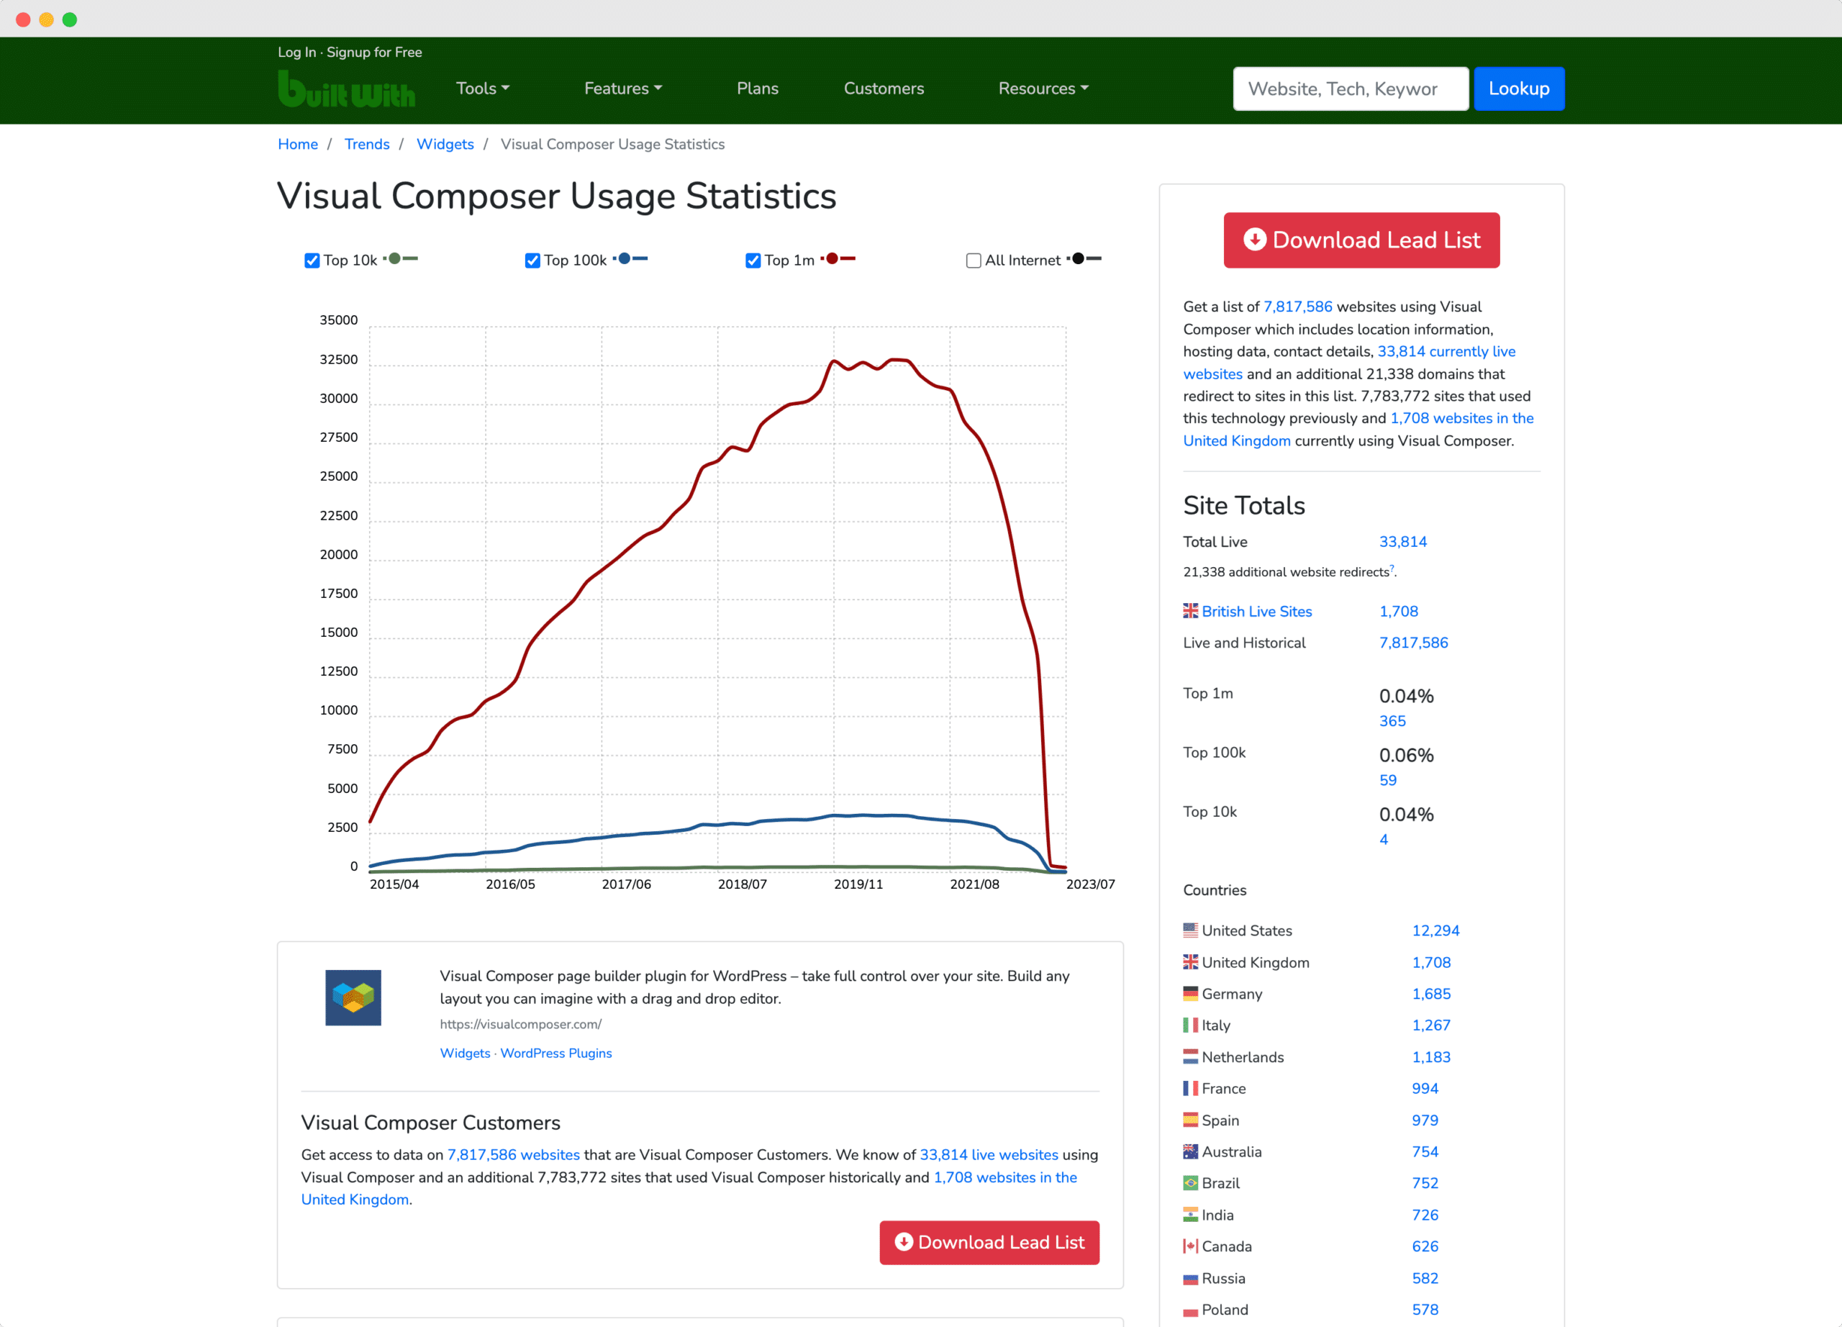1842x1327 pixels.
Task: Uncheck the Top 10k series checkbox
Action: tap(312, 261)
